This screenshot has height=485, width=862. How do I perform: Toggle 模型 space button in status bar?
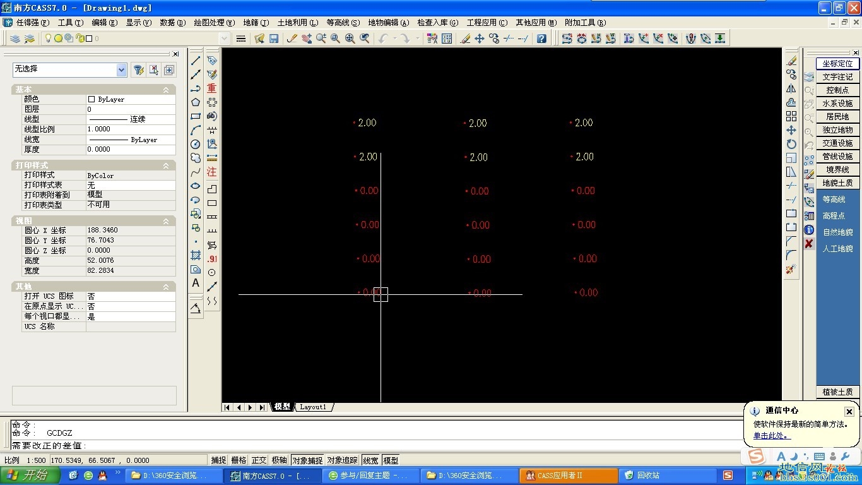tap(391, 460)
